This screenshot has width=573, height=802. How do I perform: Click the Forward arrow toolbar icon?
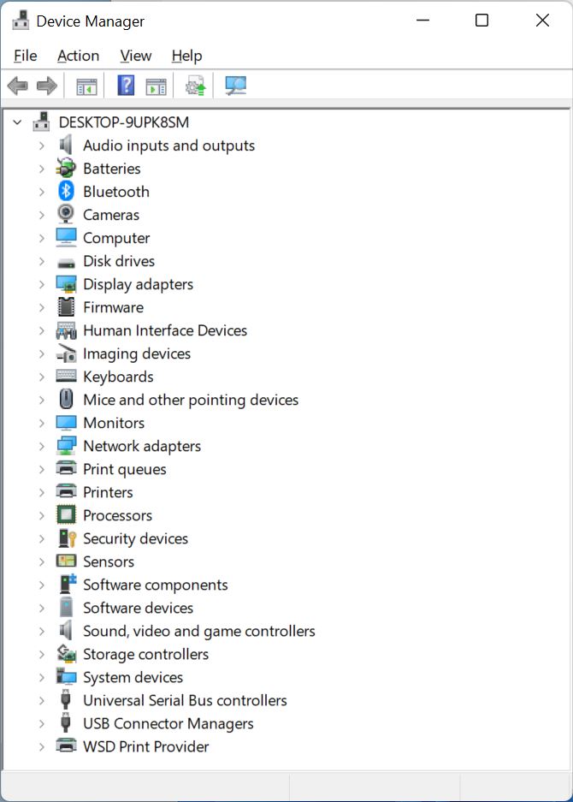pos(46,86)
